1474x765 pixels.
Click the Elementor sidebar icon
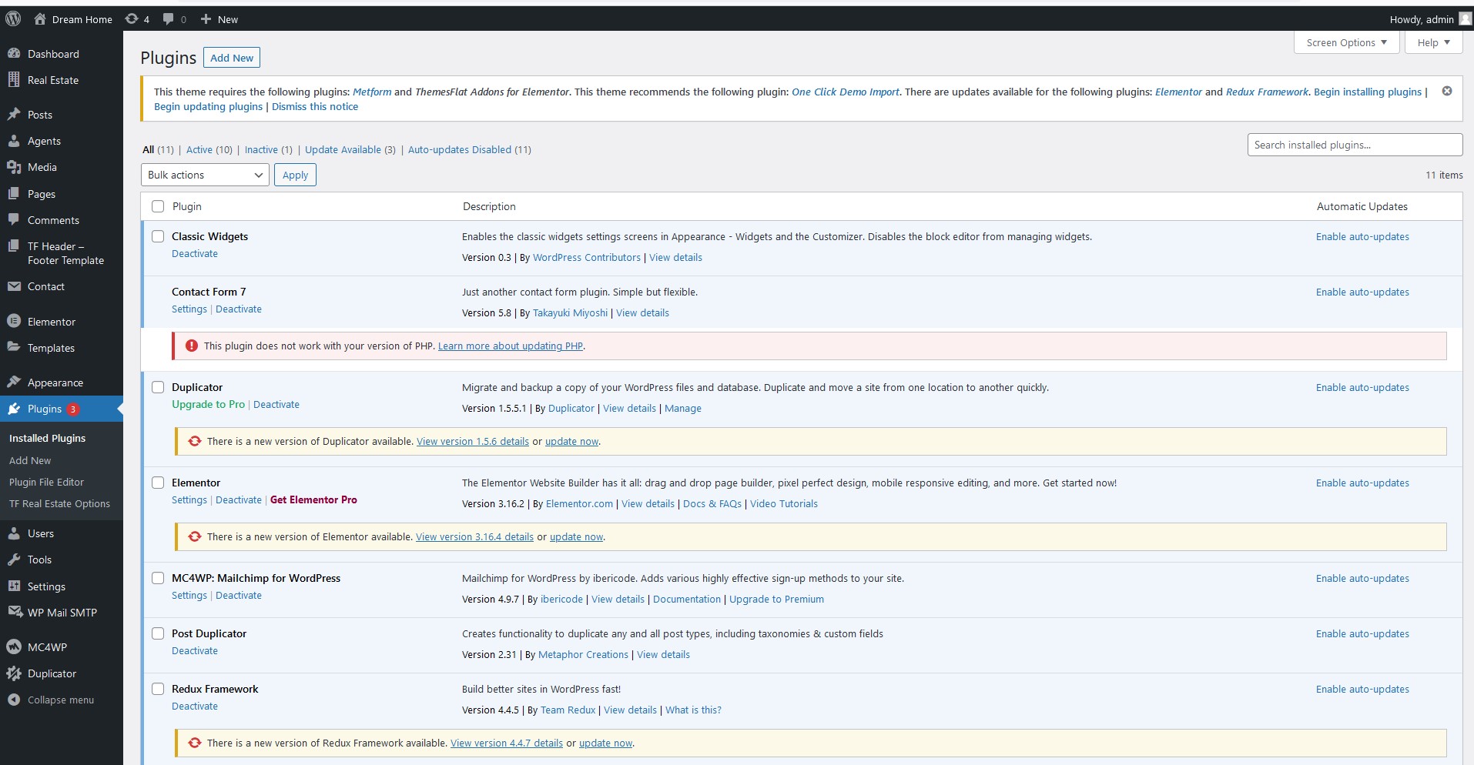[x=14, y=322]
